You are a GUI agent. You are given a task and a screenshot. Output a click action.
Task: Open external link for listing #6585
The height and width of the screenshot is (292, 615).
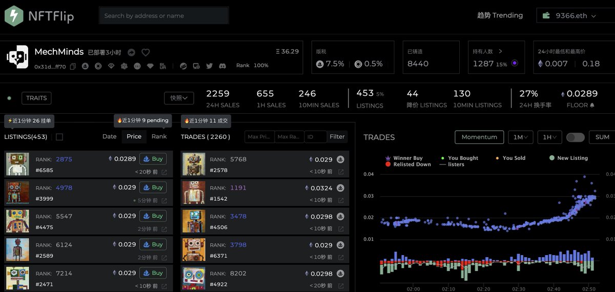pyautogui.click(x=164, y=172)
